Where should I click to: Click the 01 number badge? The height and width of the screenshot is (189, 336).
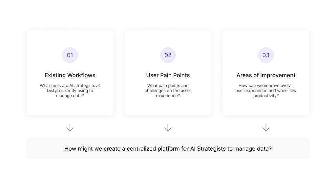click(x=70, y=55)
